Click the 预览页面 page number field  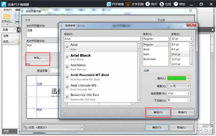[54, 71]
